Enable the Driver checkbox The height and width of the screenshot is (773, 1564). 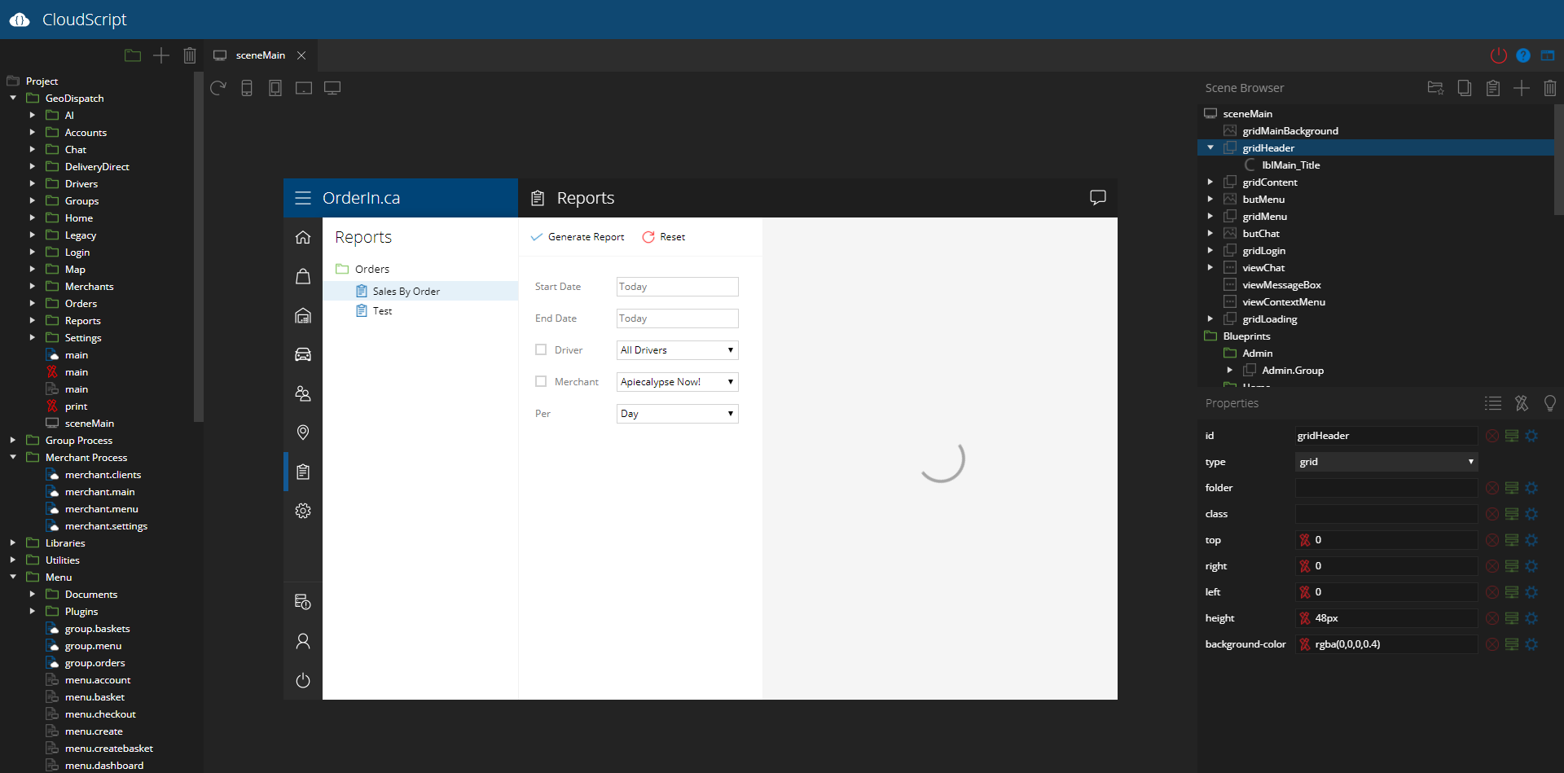coord(541,349)
